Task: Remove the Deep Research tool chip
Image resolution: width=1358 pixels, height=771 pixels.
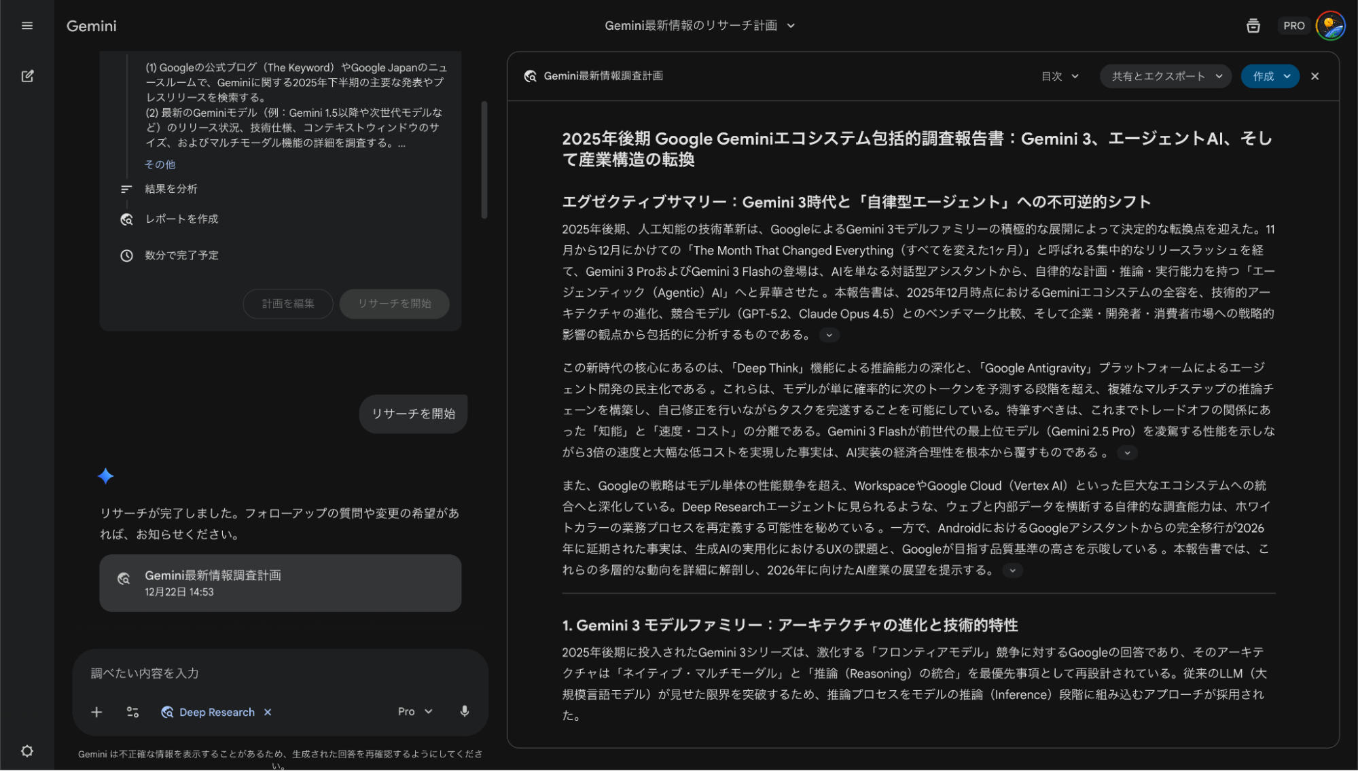Action: click(x=268, y=711)
